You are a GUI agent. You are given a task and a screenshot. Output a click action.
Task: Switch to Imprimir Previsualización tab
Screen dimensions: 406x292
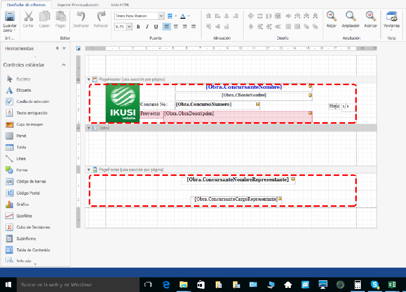pyautogui.click(x=77, y=5)
